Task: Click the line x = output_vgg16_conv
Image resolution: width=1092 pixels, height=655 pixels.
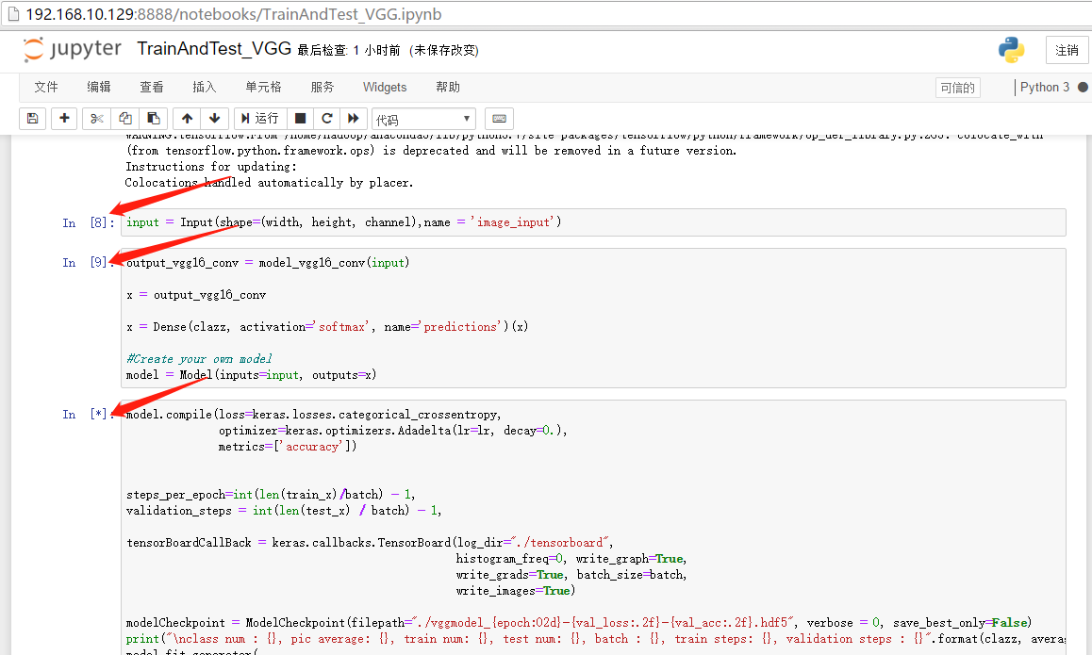Action: [x=196, y=294]
